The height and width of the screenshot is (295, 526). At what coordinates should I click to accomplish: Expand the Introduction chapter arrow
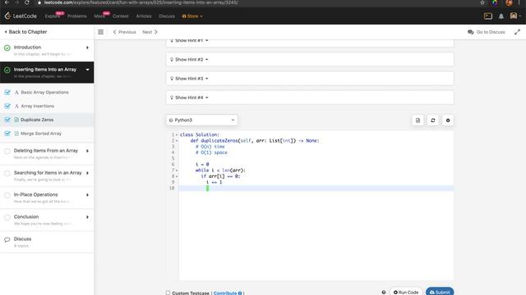87,48
